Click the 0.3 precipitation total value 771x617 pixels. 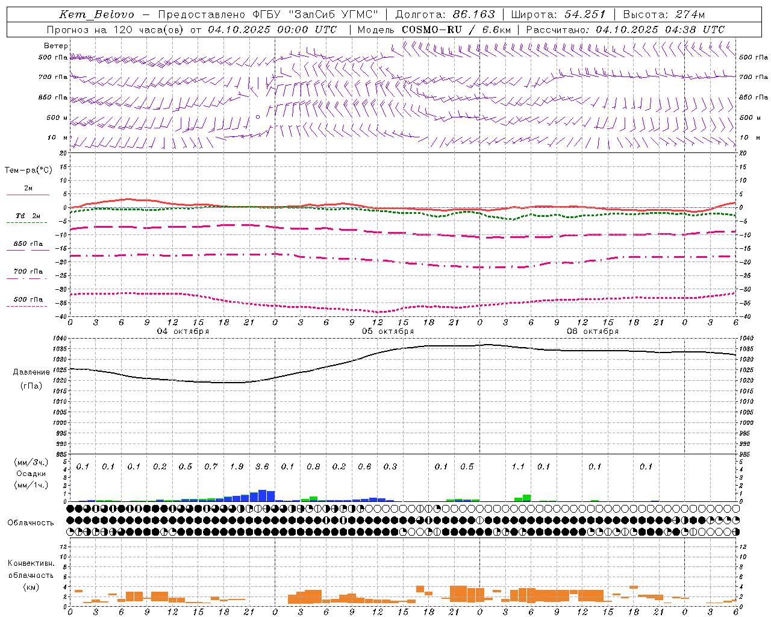(390, 466)
